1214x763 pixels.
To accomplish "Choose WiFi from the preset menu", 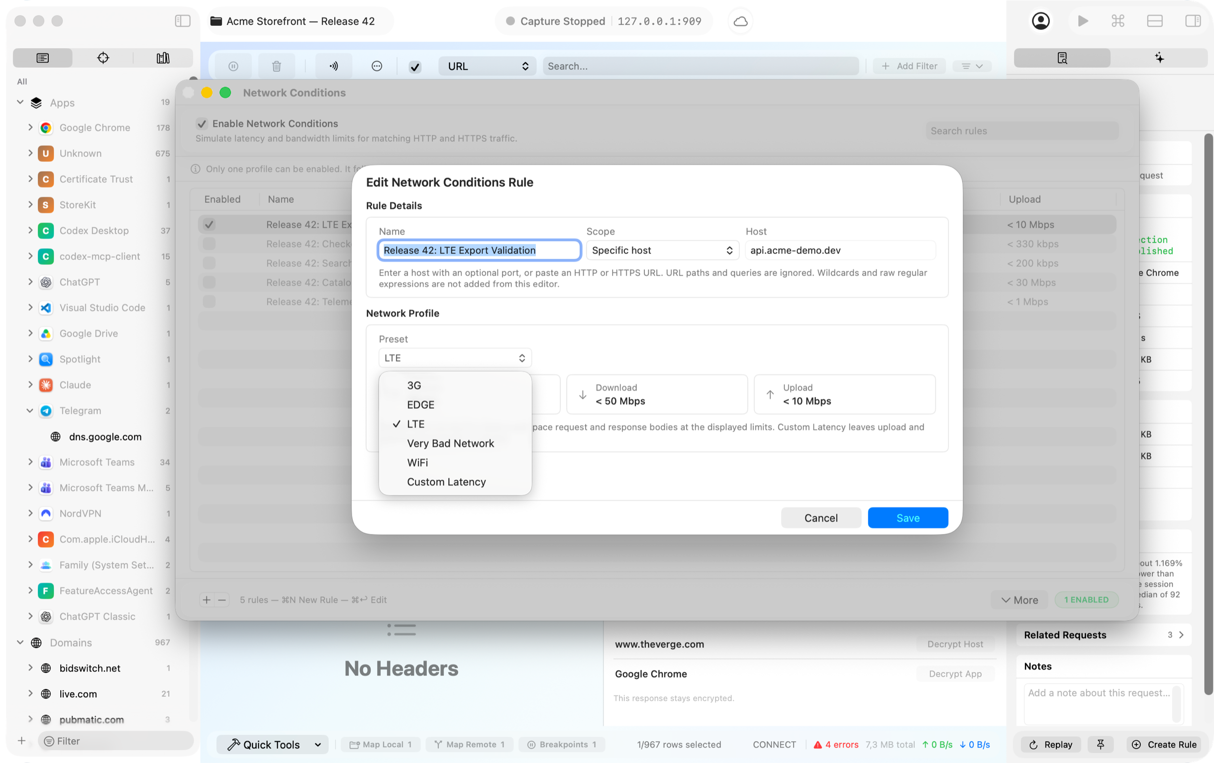I will 455,463.
